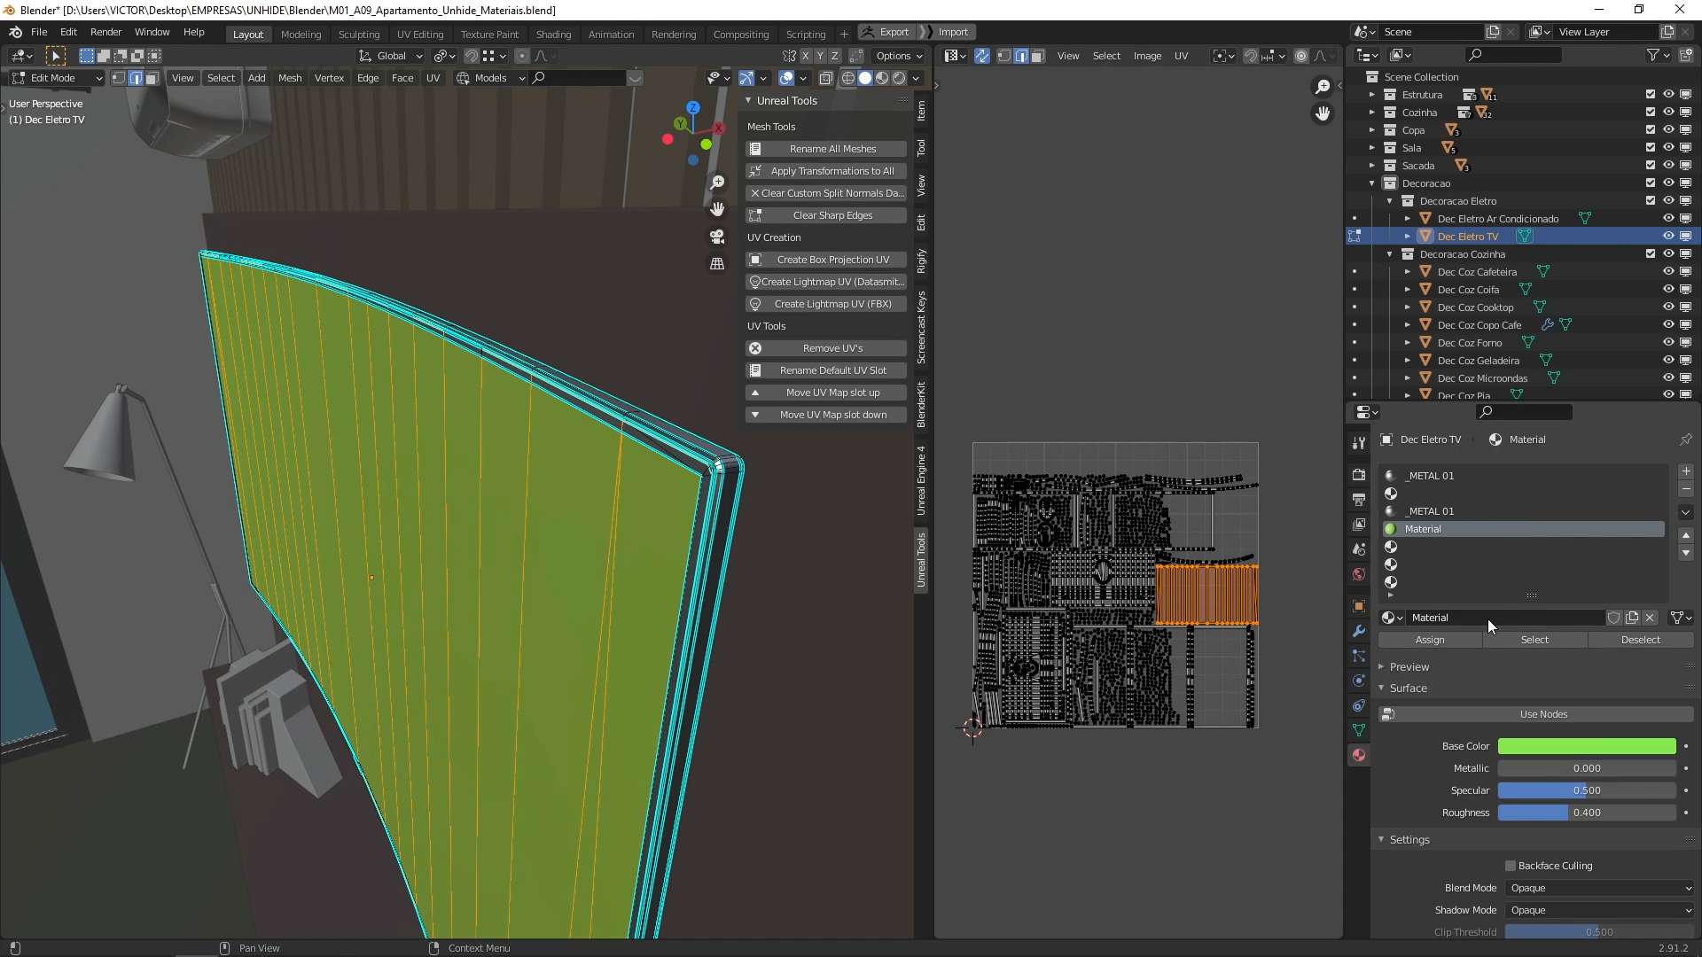The width and height of the screenshot is (1702, 957).
Task: Click the Roughness value input field
Action: pyautogui.click(x=1586, y=811)
